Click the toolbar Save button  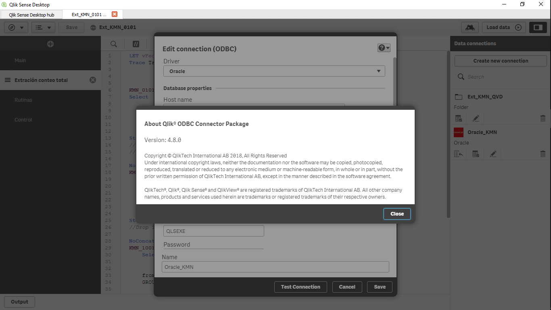(71, 27)
